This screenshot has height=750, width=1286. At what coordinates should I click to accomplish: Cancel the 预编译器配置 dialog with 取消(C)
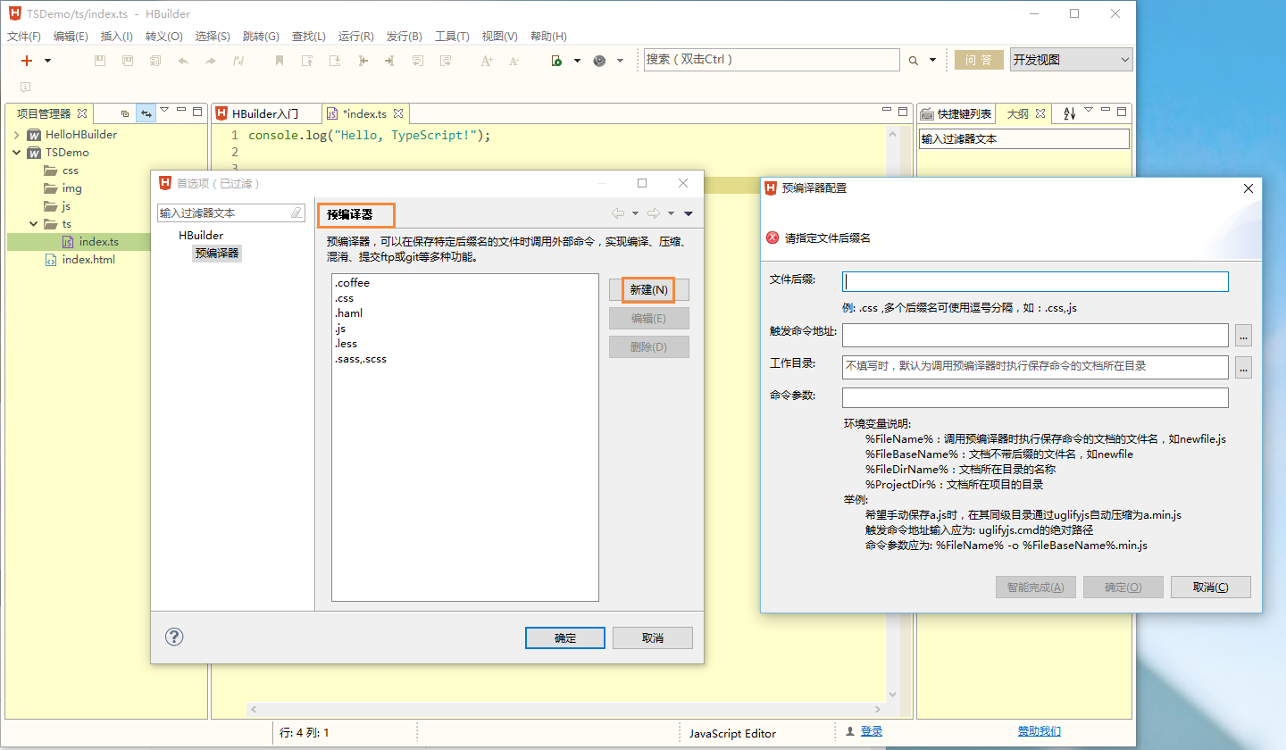point(1210,587)
